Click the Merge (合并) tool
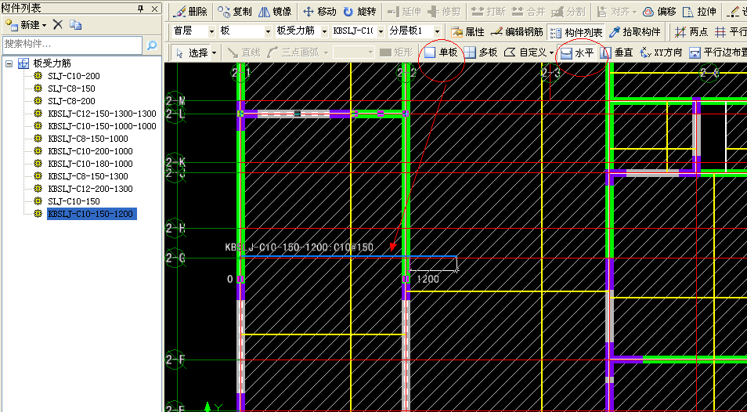This screenshot has width=747, height=412. click(x=529, y=12)
